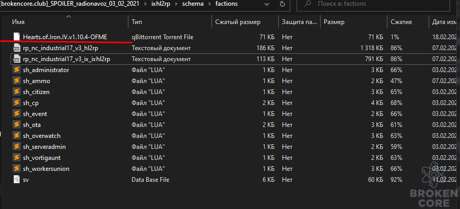
Task: Sort by the Тип column header
Action: (x=137, y=22)
